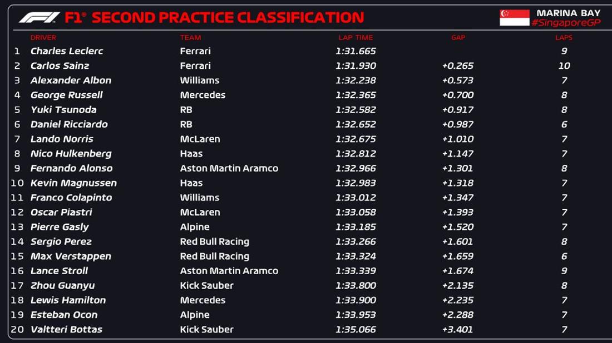Viewport: 612px width, 343px height.
Task: Click the Singapore flag icon
Action: pos(514,17)
